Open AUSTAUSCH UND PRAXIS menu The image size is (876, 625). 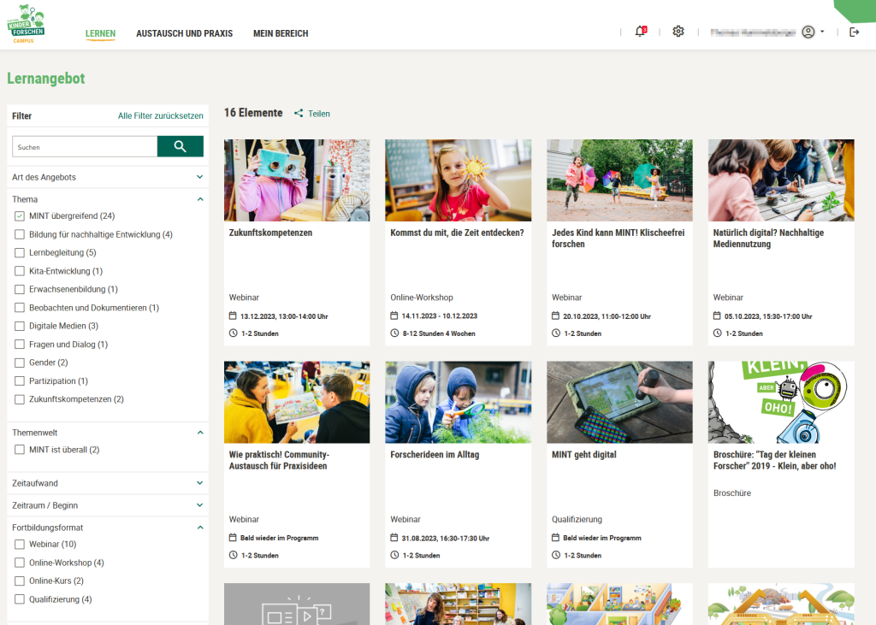click(x=185, y=33)
